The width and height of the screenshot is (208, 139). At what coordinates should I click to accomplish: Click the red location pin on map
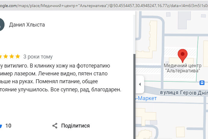(182, 55)
